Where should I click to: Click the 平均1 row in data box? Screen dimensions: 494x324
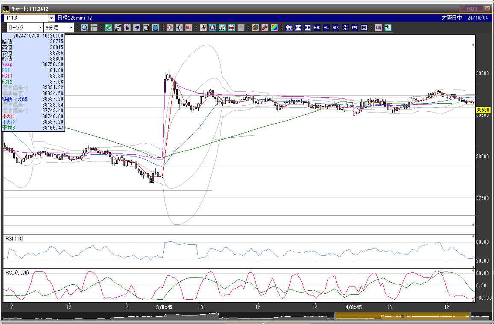[x=33, y=116]
